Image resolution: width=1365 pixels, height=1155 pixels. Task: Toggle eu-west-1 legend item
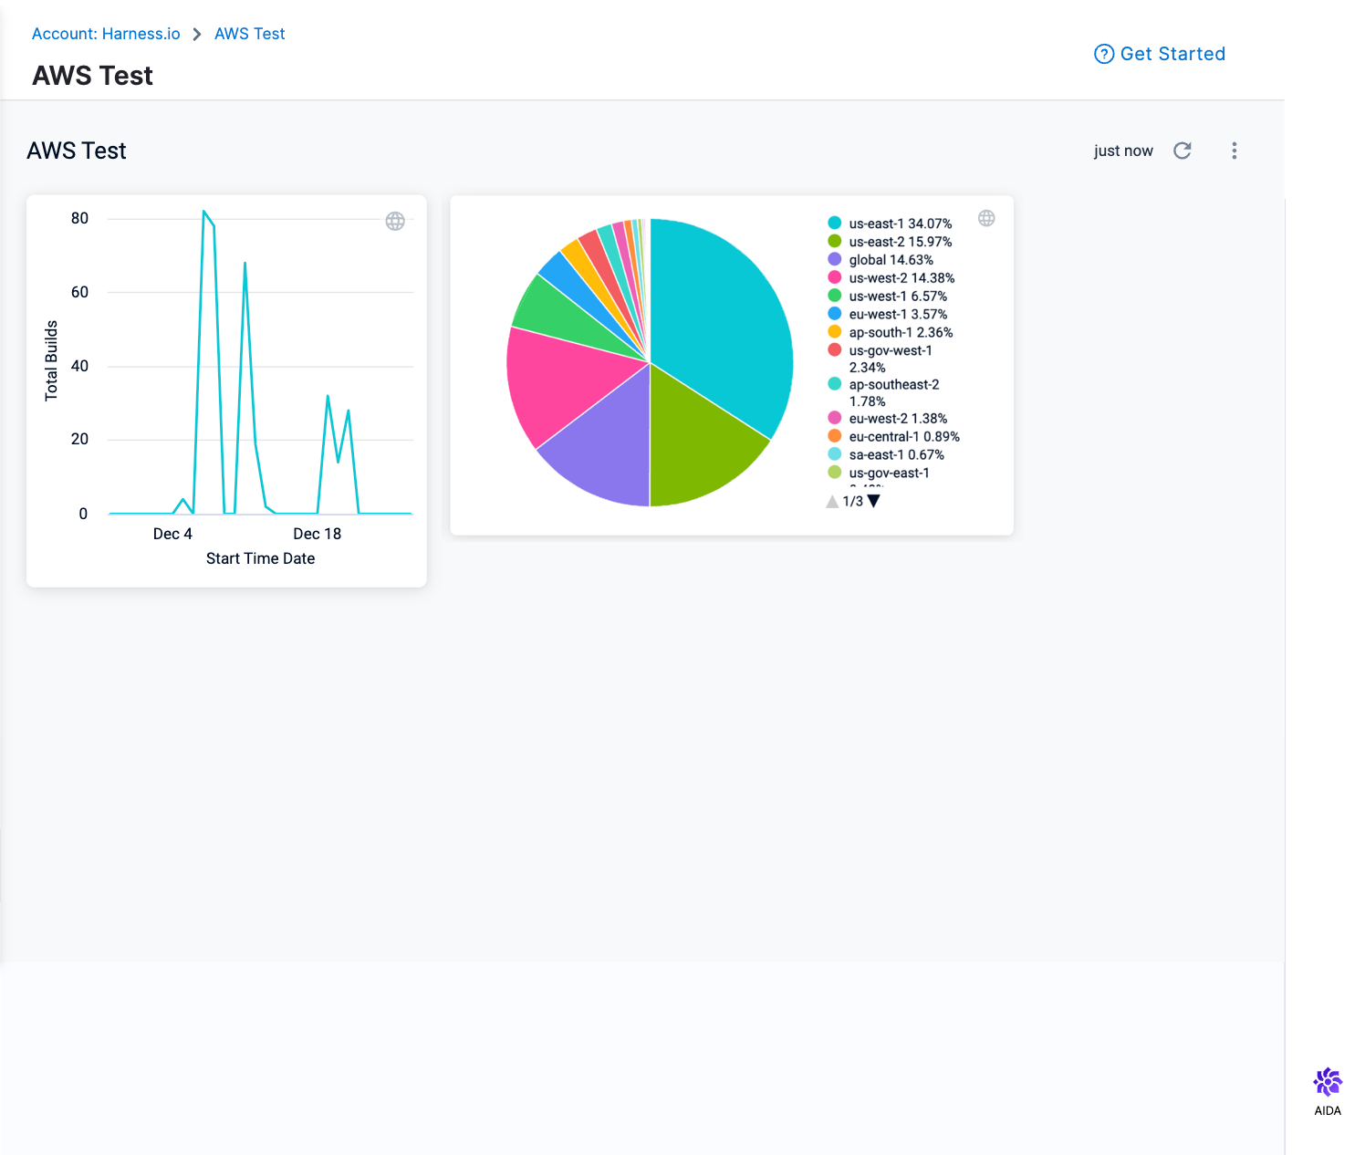[x=898, y=314]
